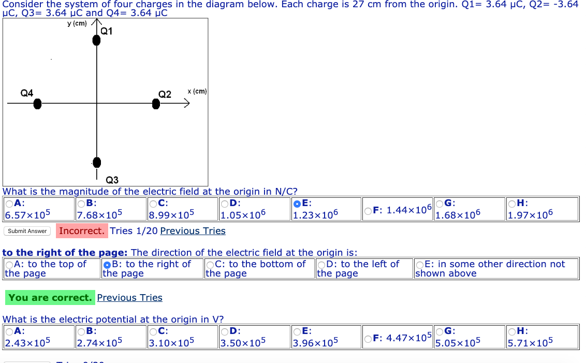This screenshot has width=586, height=363.
Task: Click the Q3 charge dot in diagram
Action: pos(97,163)
